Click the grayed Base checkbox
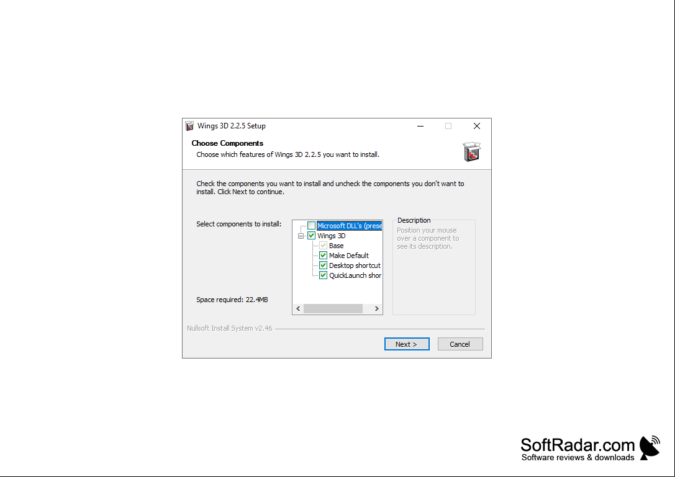The height and width of the screenshot is (477, 675). pyautogui.click(x=323, y=246)
